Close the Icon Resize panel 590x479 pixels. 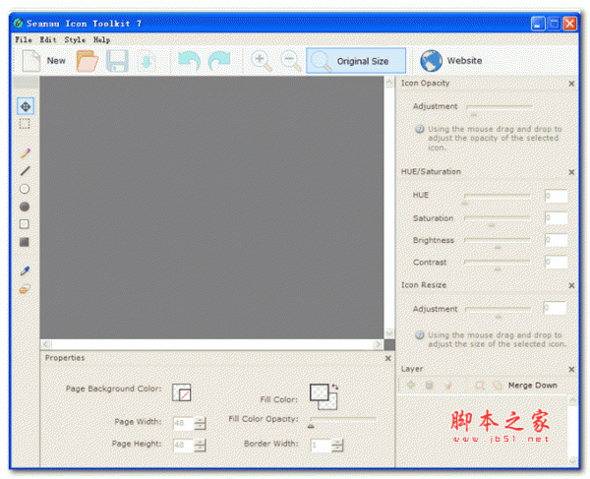point(571,285)
